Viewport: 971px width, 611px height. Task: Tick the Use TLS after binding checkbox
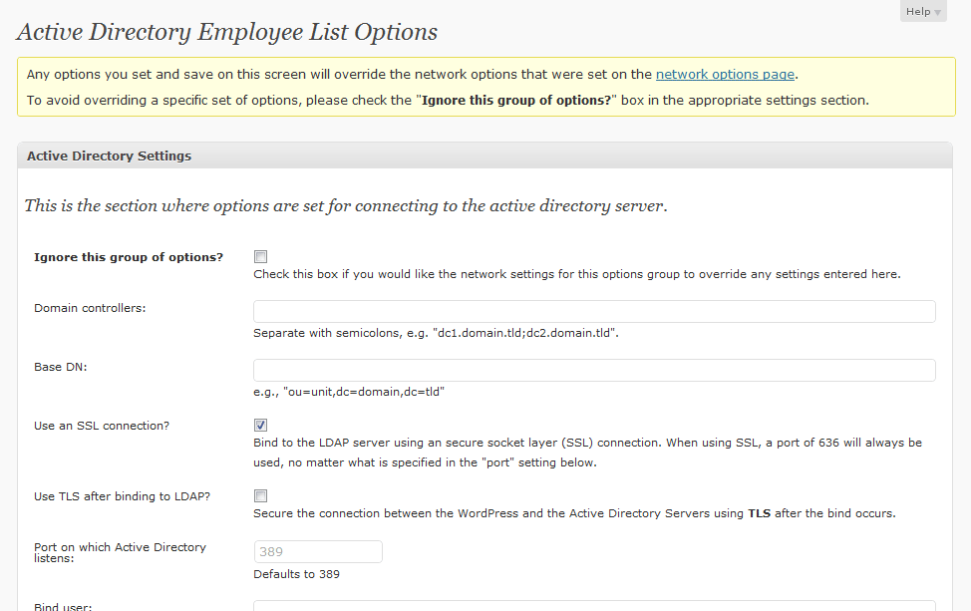click(x=260, y=495)
